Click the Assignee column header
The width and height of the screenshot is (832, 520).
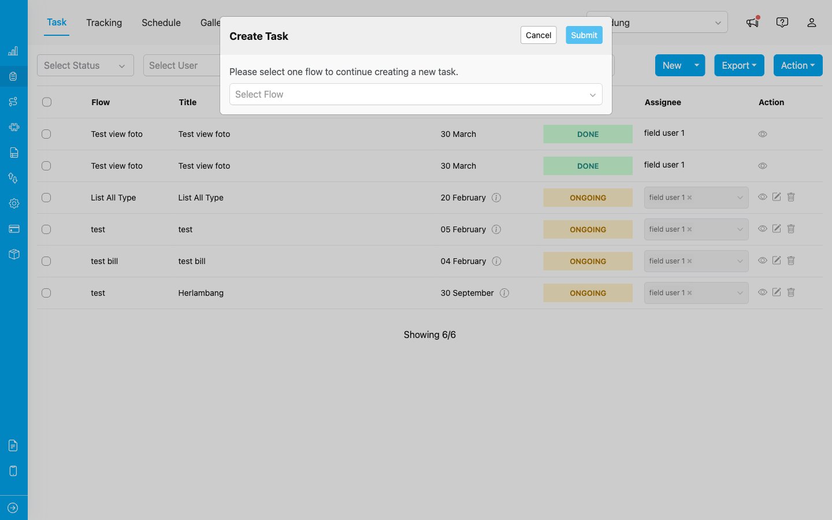663,102
